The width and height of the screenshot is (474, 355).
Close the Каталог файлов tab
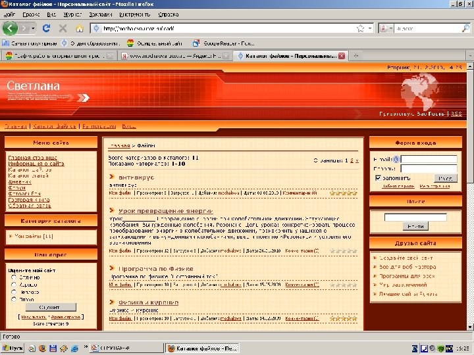coord(342,56)
